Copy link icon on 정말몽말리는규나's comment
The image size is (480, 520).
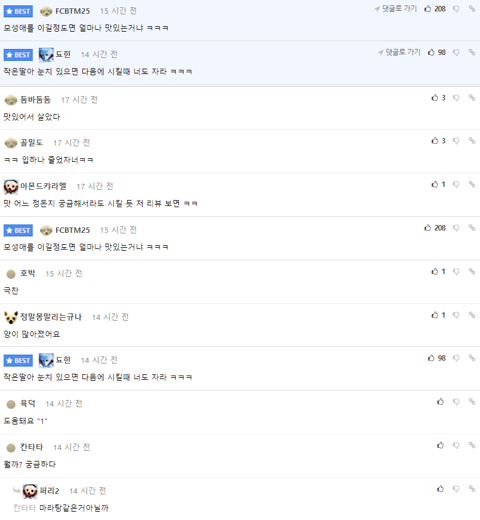coord(472,315)
